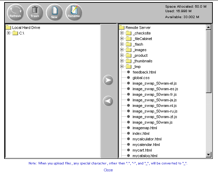Select the image_swap_50wam-ja.js file
This screenshot has height=178, width=218.
[x=154, y=100]
